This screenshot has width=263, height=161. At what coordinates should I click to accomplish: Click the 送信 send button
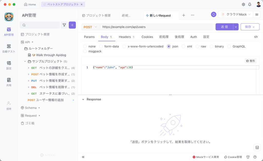(224, 27)
